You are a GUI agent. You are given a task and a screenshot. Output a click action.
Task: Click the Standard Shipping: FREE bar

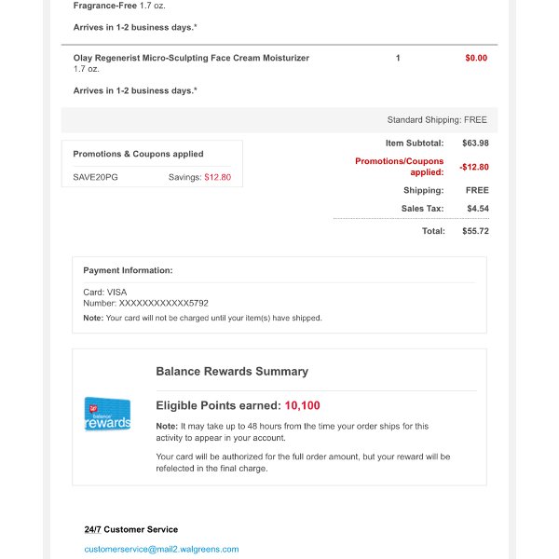tap(279, 120)
